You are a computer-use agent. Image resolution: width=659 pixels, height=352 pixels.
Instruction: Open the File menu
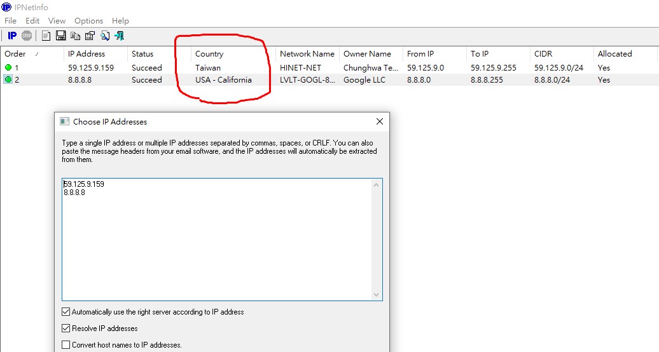coord(10,21)
